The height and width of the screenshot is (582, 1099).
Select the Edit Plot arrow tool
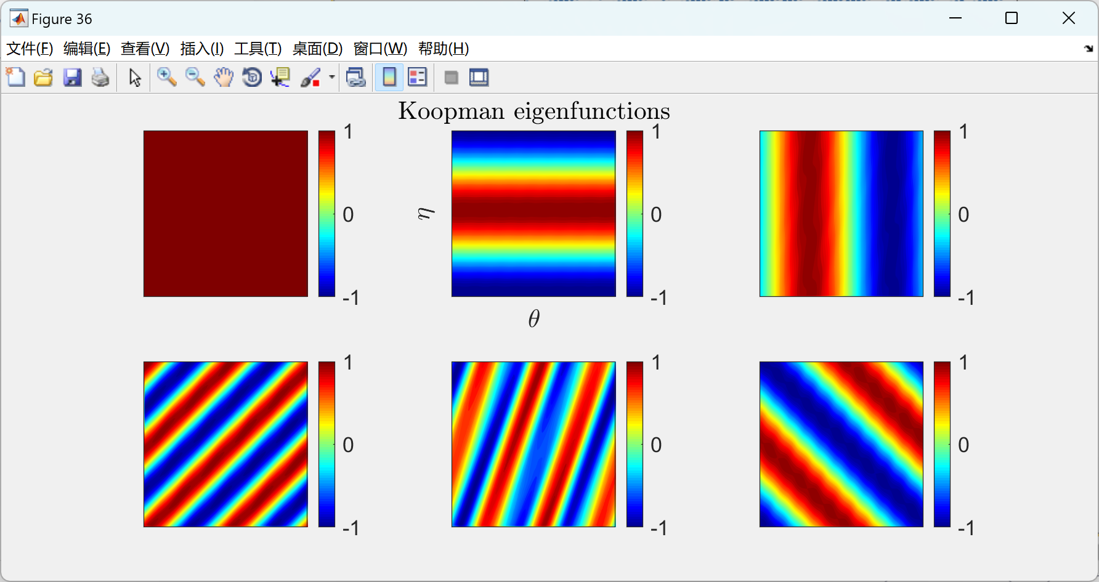click(x=134, y=77)
